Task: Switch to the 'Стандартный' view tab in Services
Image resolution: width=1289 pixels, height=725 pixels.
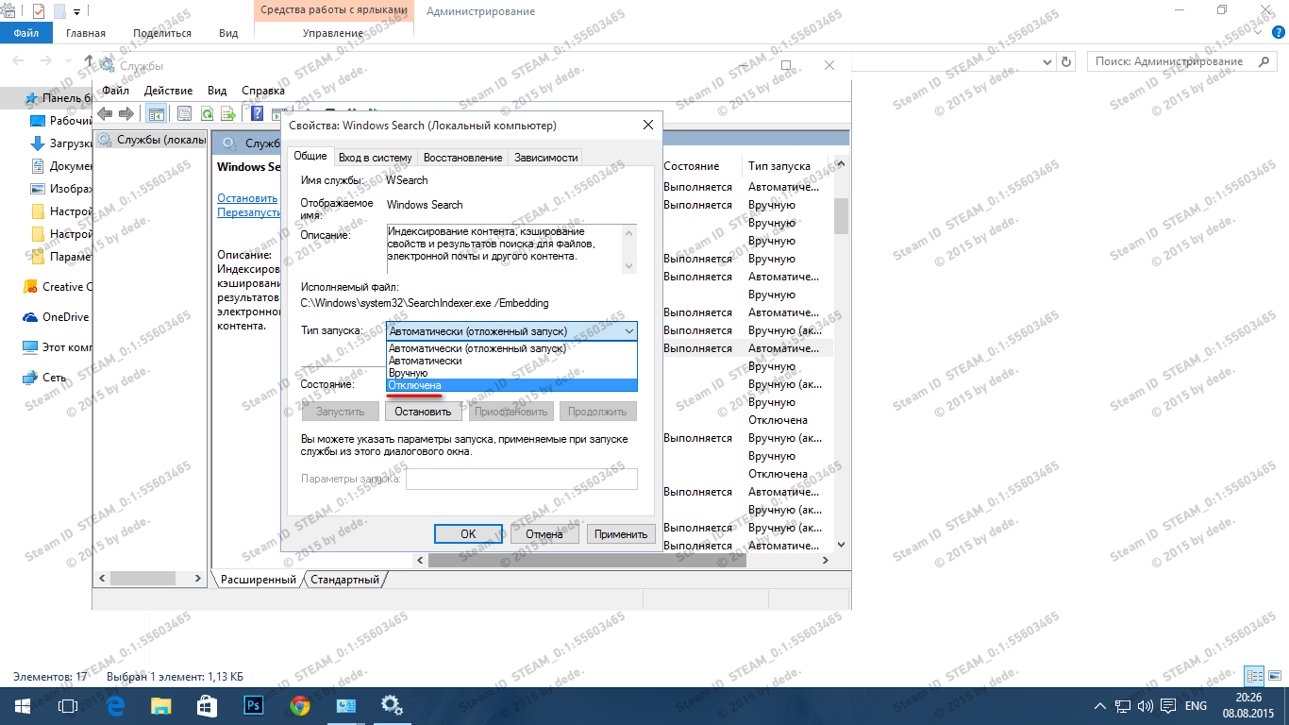Action: (344, 580)
